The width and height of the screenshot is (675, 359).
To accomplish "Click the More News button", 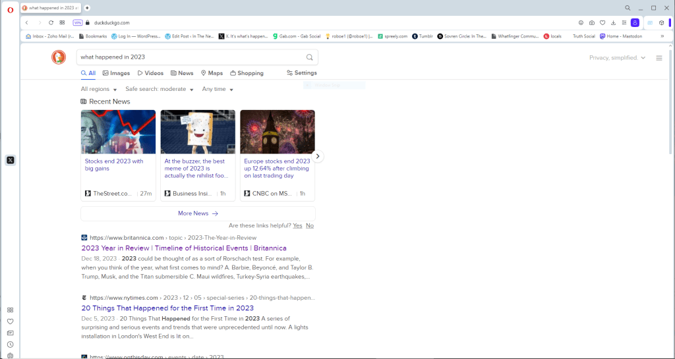I will [x=198, y=213].
